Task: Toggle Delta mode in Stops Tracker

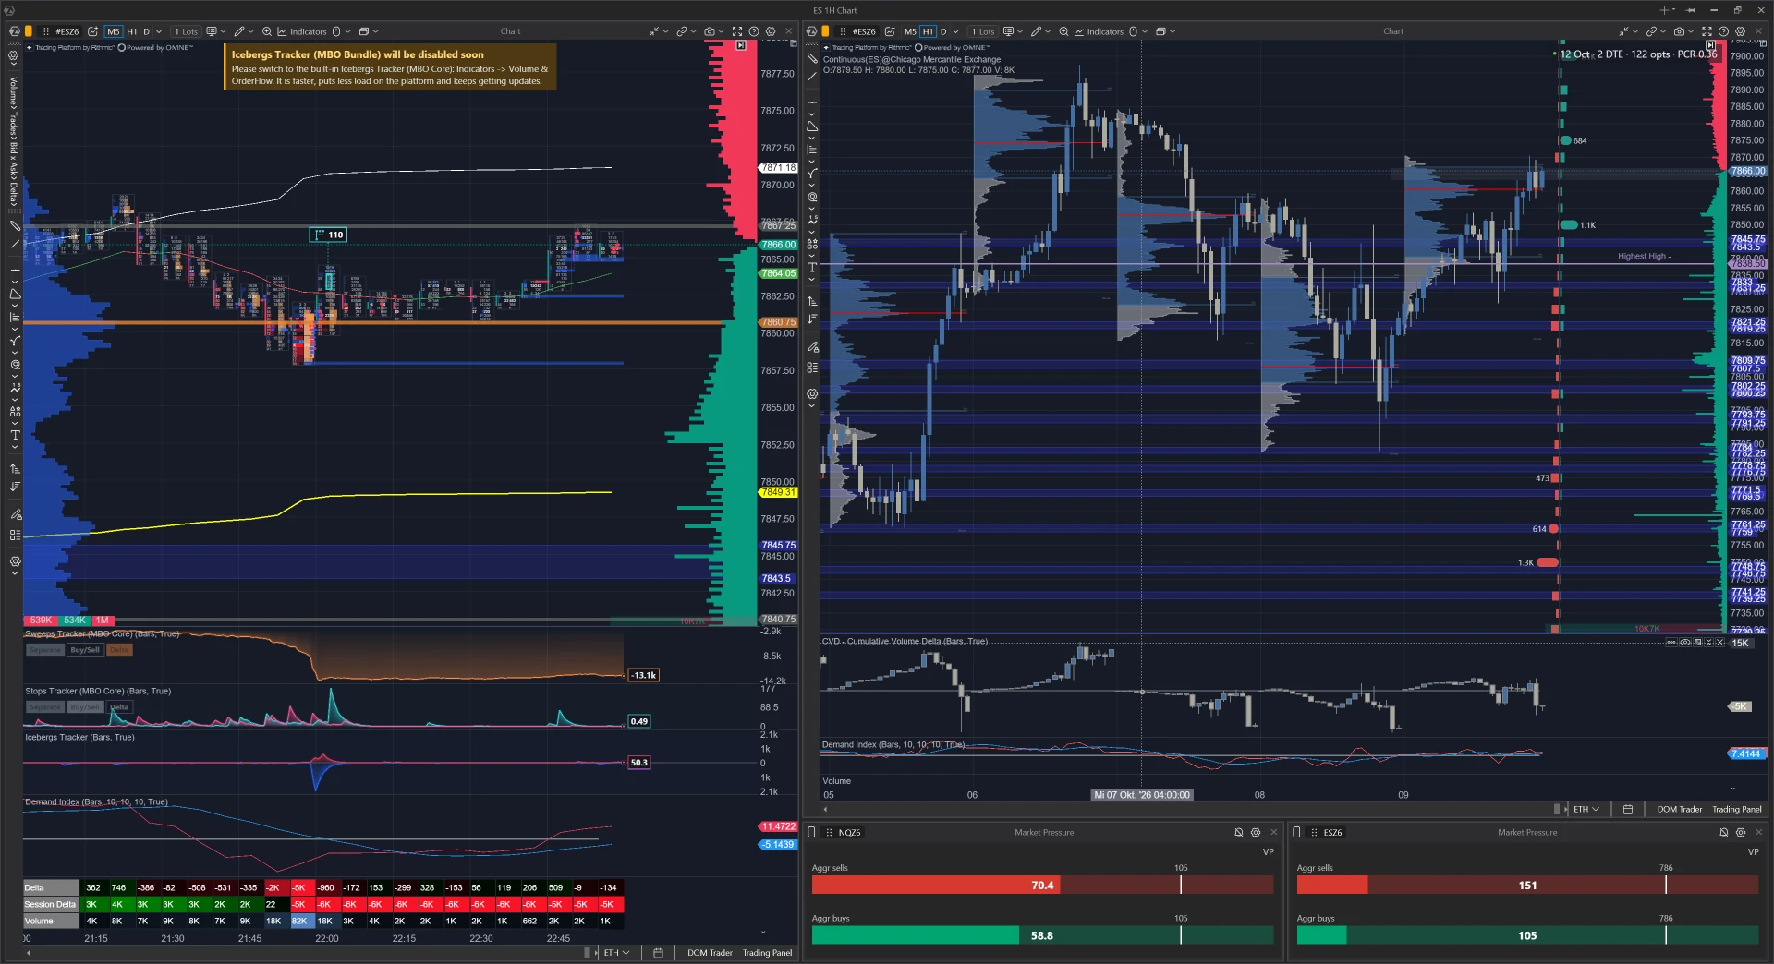Action: pos(120,707)
